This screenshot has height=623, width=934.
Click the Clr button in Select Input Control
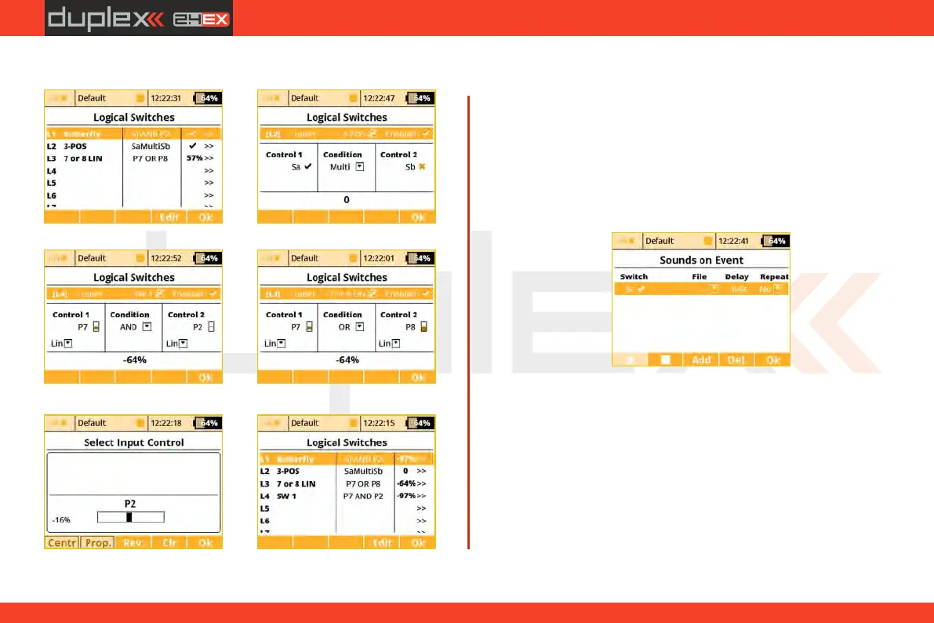pos(169,543)
